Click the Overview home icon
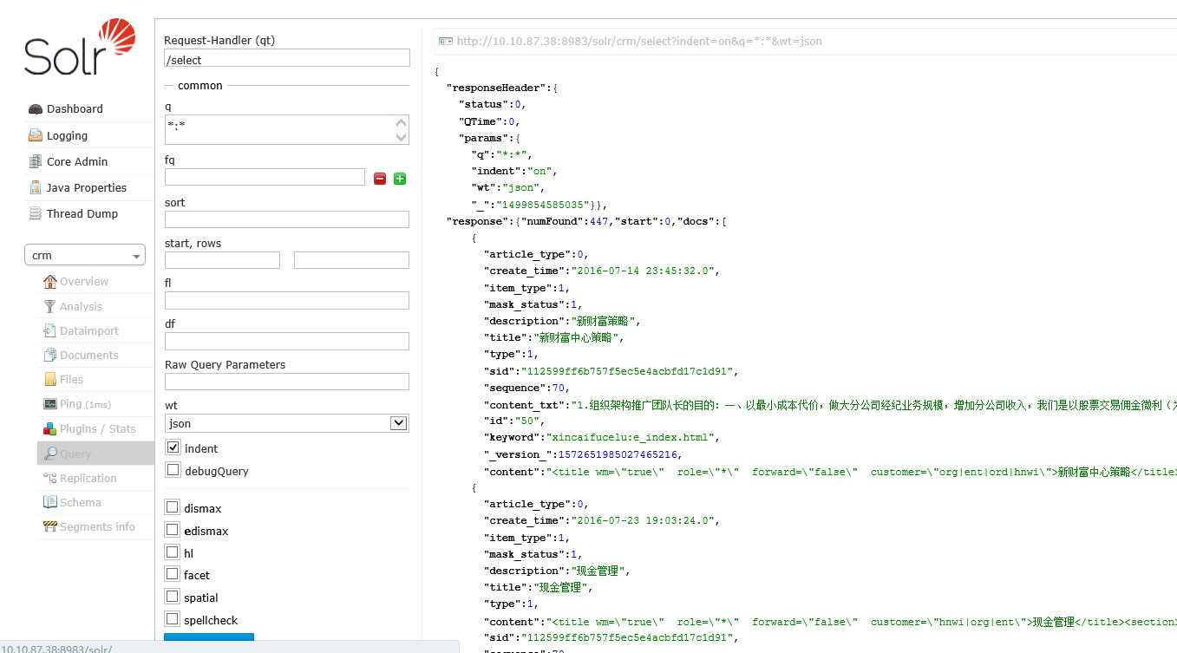 click(50, 281)
